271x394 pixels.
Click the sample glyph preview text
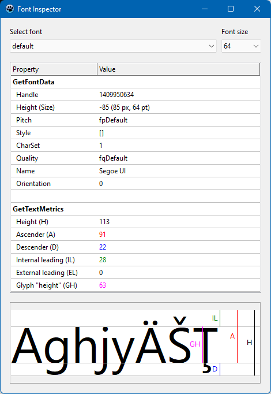114,347
